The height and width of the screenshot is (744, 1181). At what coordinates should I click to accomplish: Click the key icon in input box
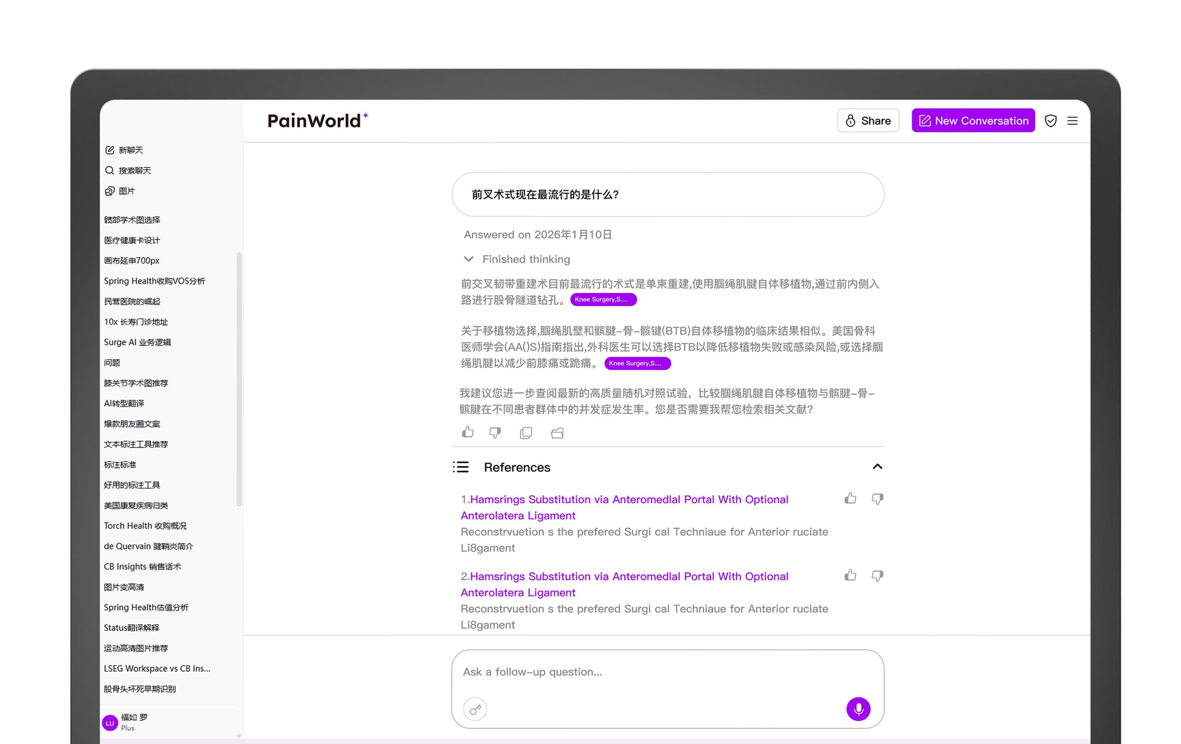(475, 709)
